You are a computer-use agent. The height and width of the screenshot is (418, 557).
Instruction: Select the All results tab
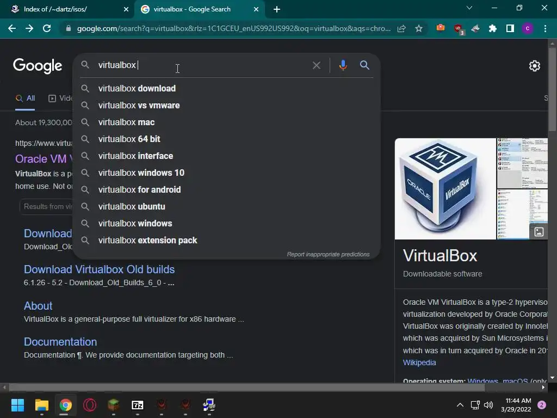(25, 99)
